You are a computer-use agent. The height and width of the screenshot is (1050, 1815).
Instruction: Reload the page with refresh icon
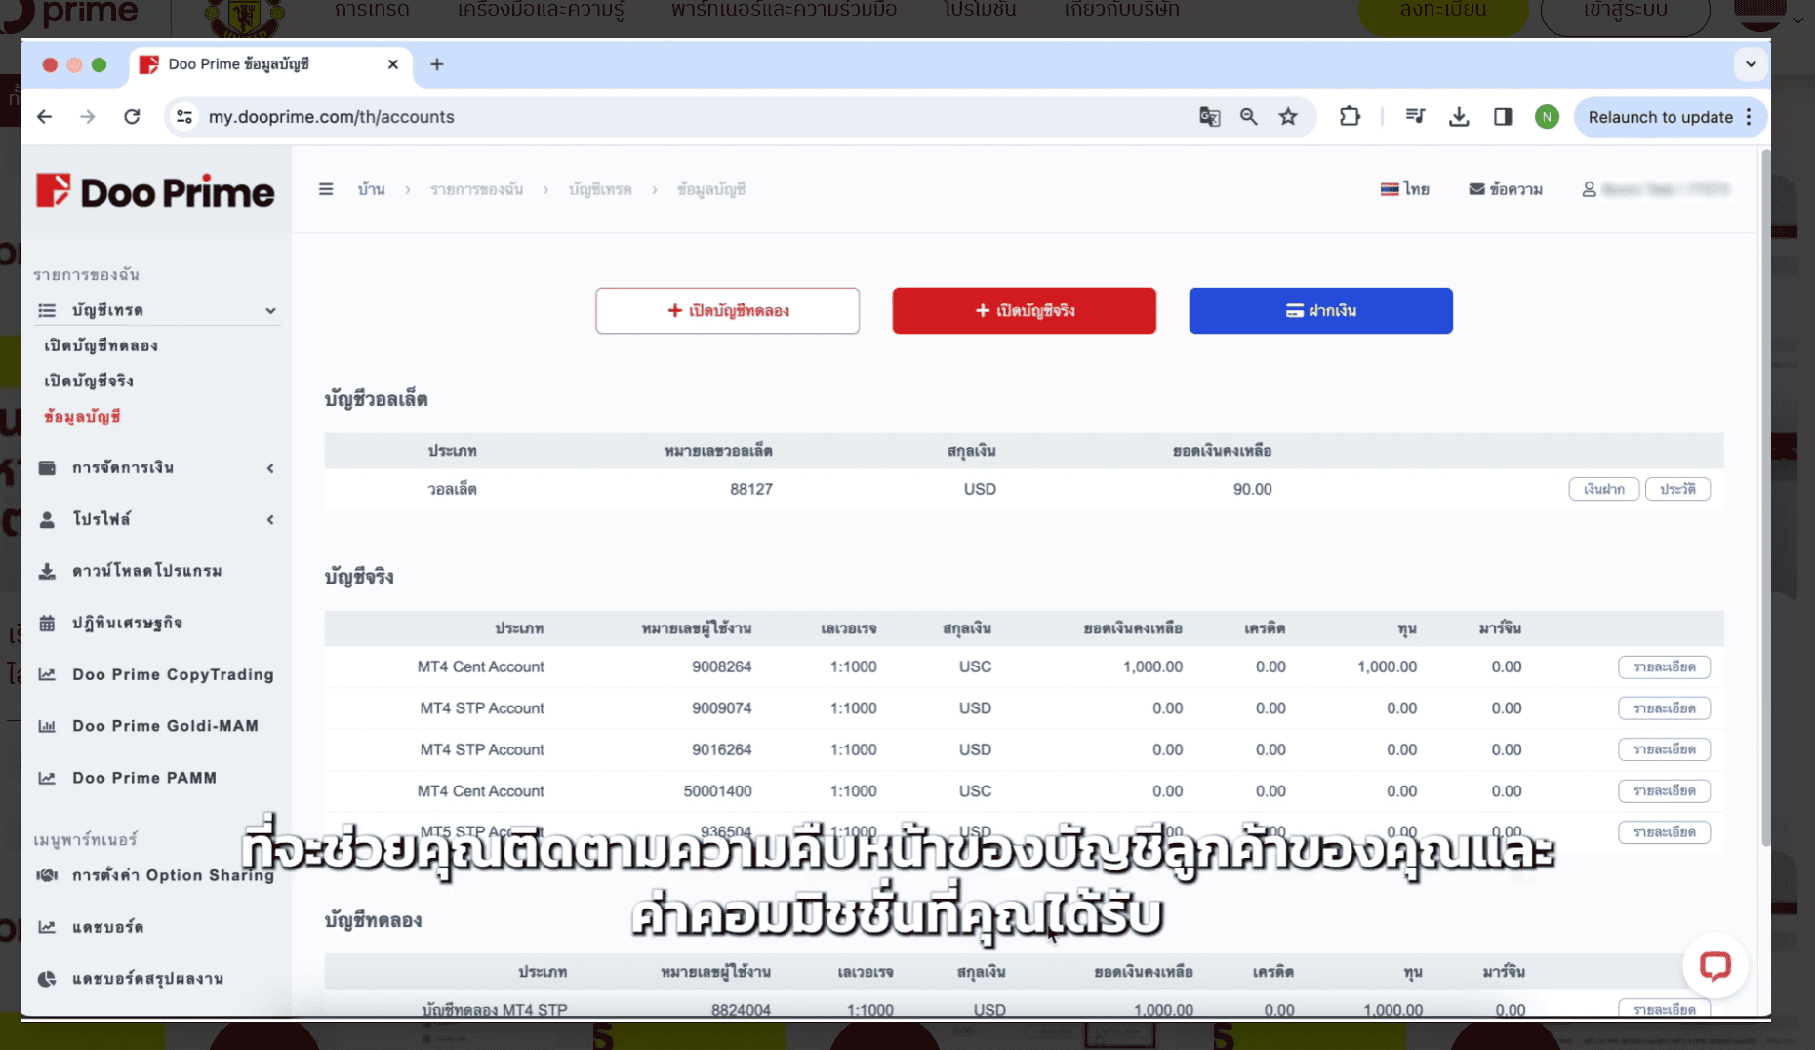132,117
